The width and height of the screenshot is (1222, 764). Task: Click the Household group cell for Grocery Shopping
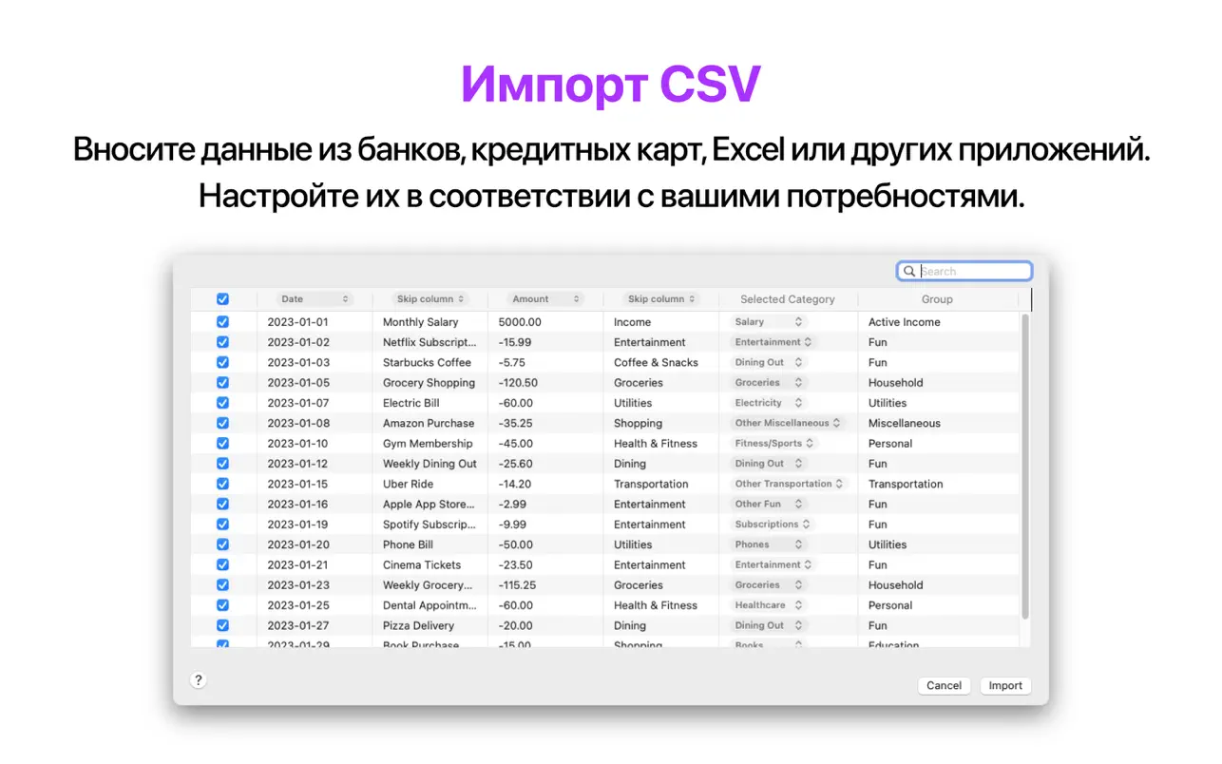tap(895, 383)
